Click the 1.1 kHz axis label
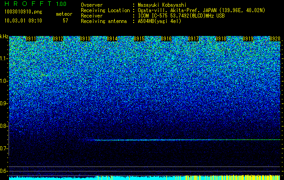This screenshot has width=284, height=180. pos(4,58)
